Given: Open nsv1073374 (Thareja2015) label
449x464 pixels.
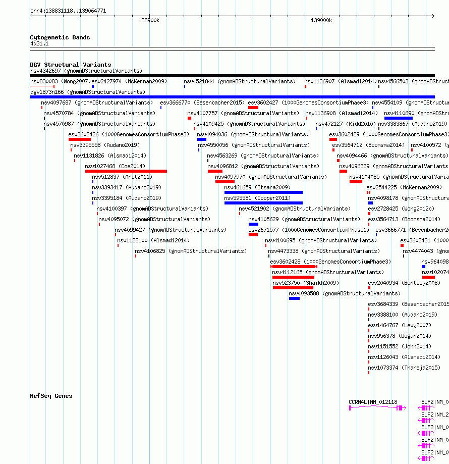Looking at the screenshot, I should click(x=404, y=368).
